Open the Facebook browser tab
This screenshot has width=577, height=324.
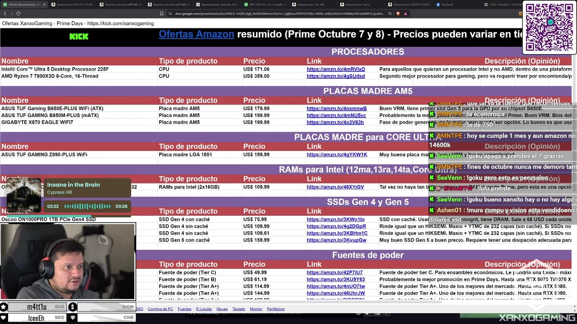458,4
